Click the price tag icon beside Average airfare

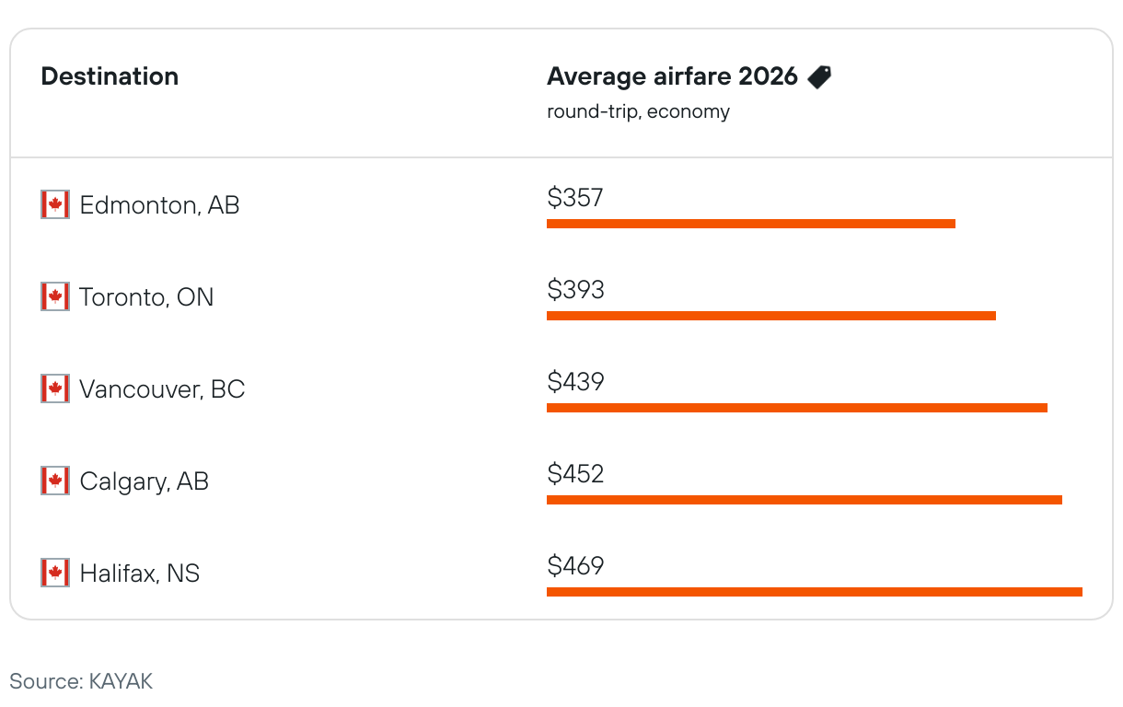819,77
